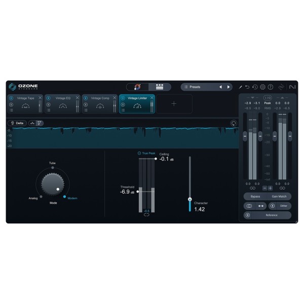Remove the Vintage Tape module
Viewport: 304px width, 304px height.
click(x=40, y=98)
